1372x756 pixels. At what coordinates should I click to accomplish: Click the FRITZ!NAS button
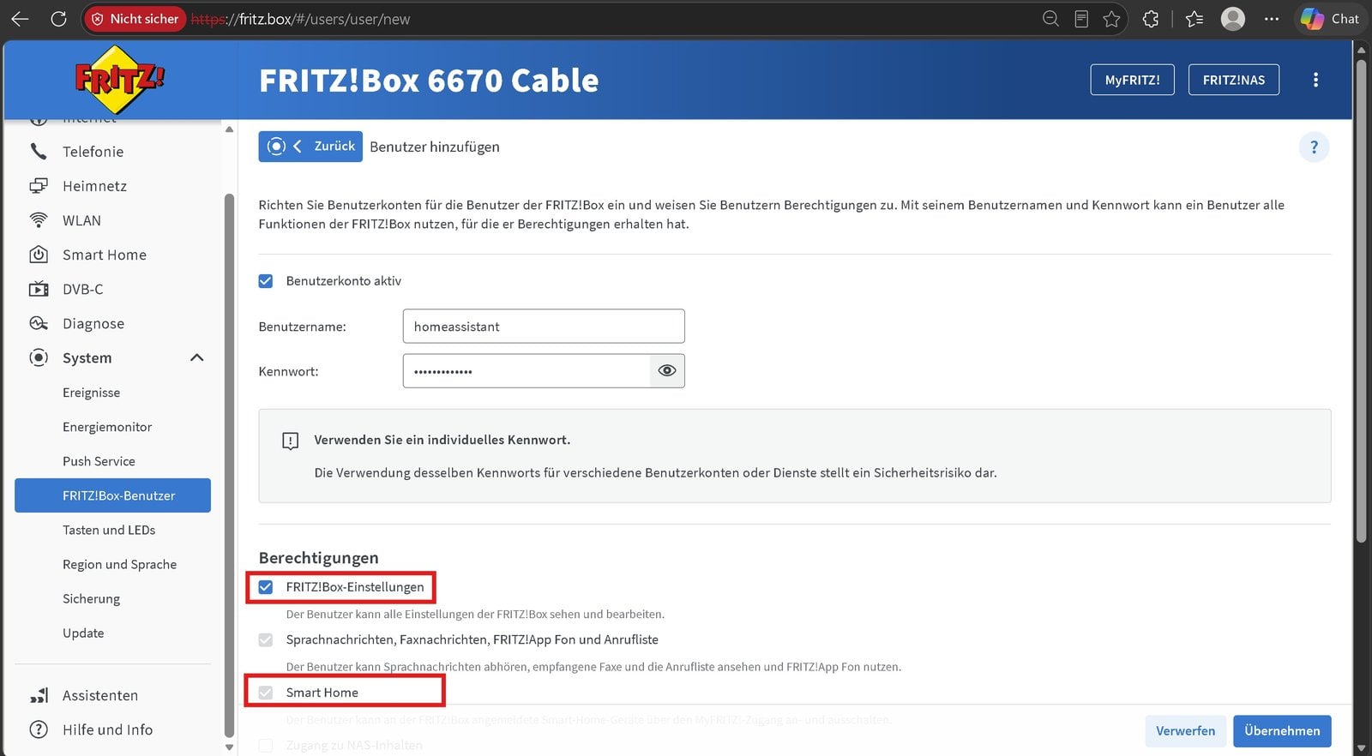(x=1233, y=80)
